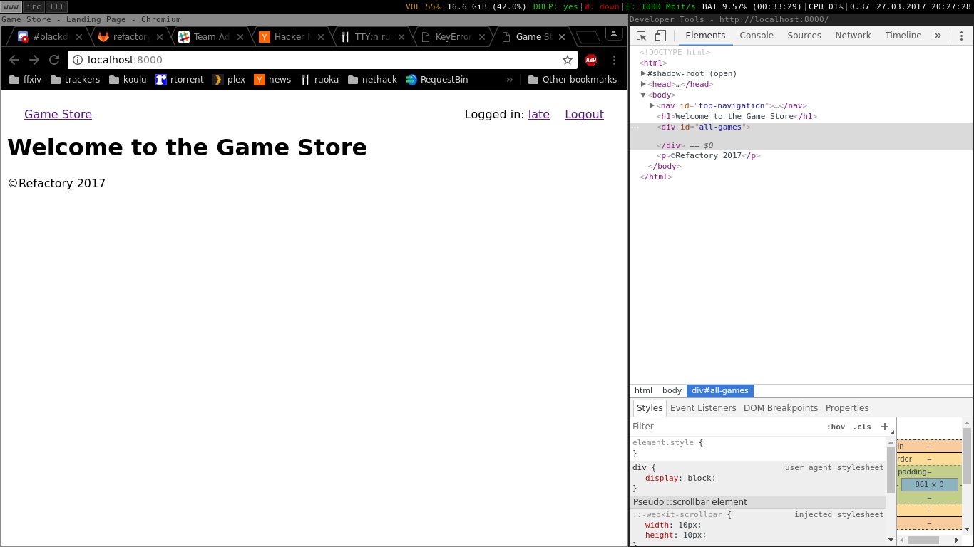The width and height of the screenshot is (974, 547).
Task: Reload the page with the refresh icon
Action: [x=54, y=60]
